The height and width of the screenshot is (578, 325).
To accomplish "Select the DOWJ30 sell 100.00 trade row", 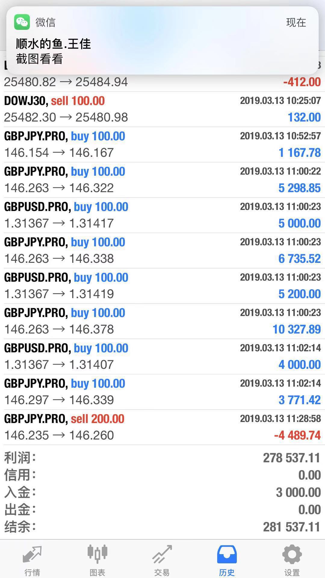I will tap(162, 109).
